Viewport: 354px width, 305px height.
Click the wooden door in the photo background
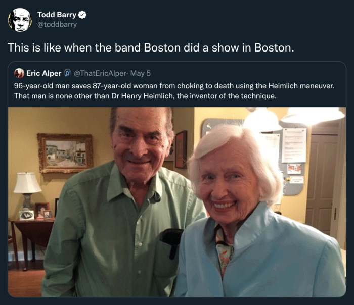point(322,184)
